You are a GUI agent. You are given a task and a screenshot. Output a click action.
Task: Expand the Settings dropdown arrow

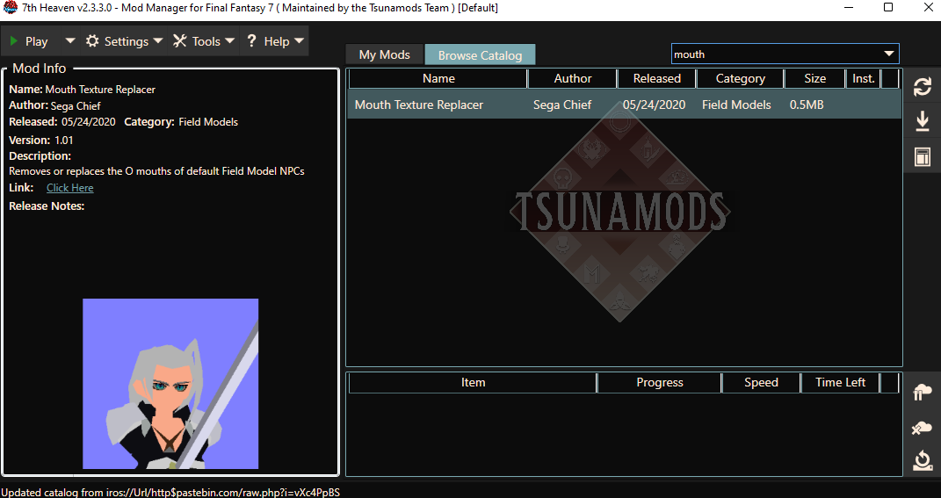pyautogui.click(x=158, y=40)
